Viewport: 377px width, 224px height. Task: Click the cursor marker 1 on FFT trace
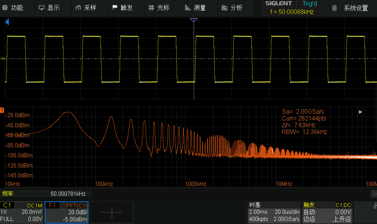click(273, 151)
